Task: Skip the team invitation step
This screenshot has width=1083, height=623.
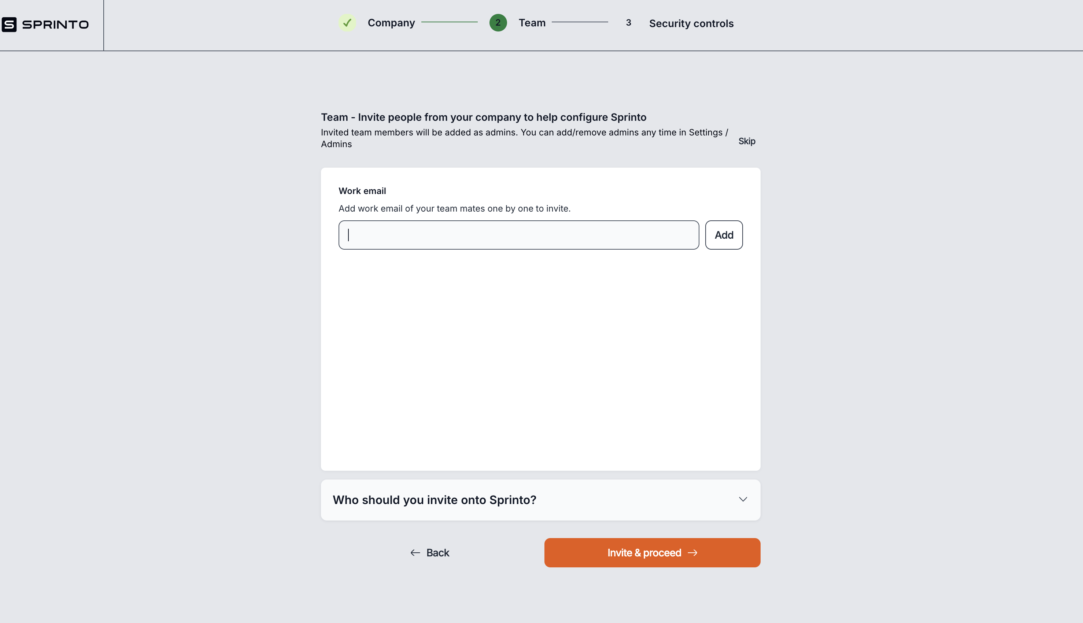Action: pos(746,141)
